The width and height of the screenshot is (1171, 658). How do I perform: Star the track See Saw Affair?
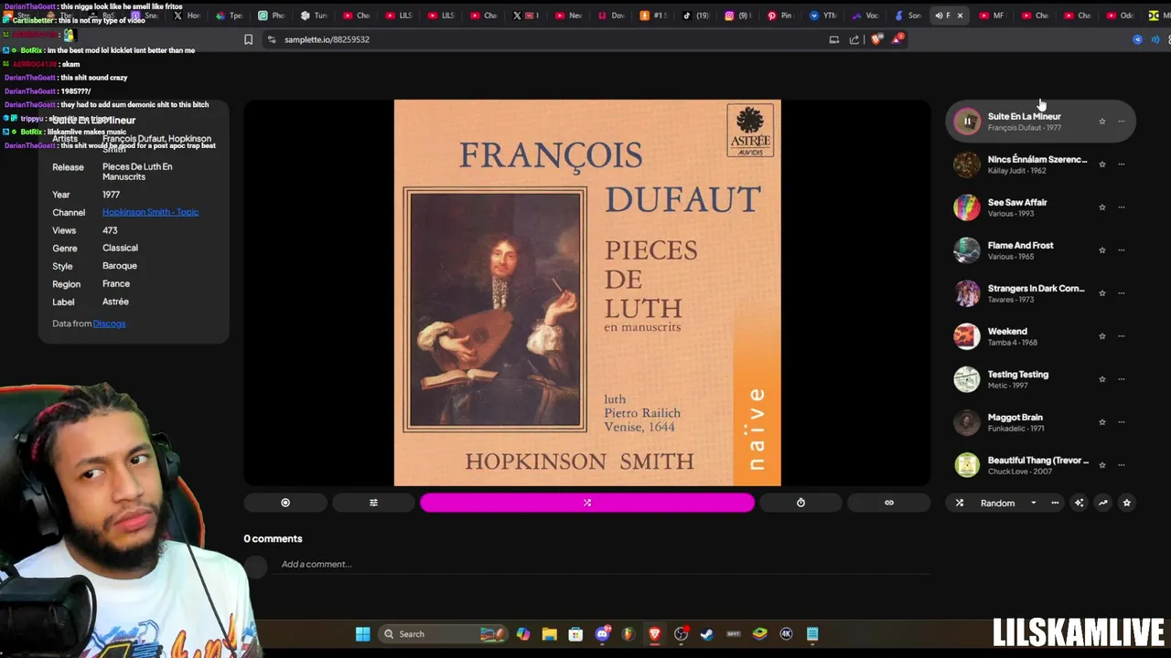[x=1102, y=207]
